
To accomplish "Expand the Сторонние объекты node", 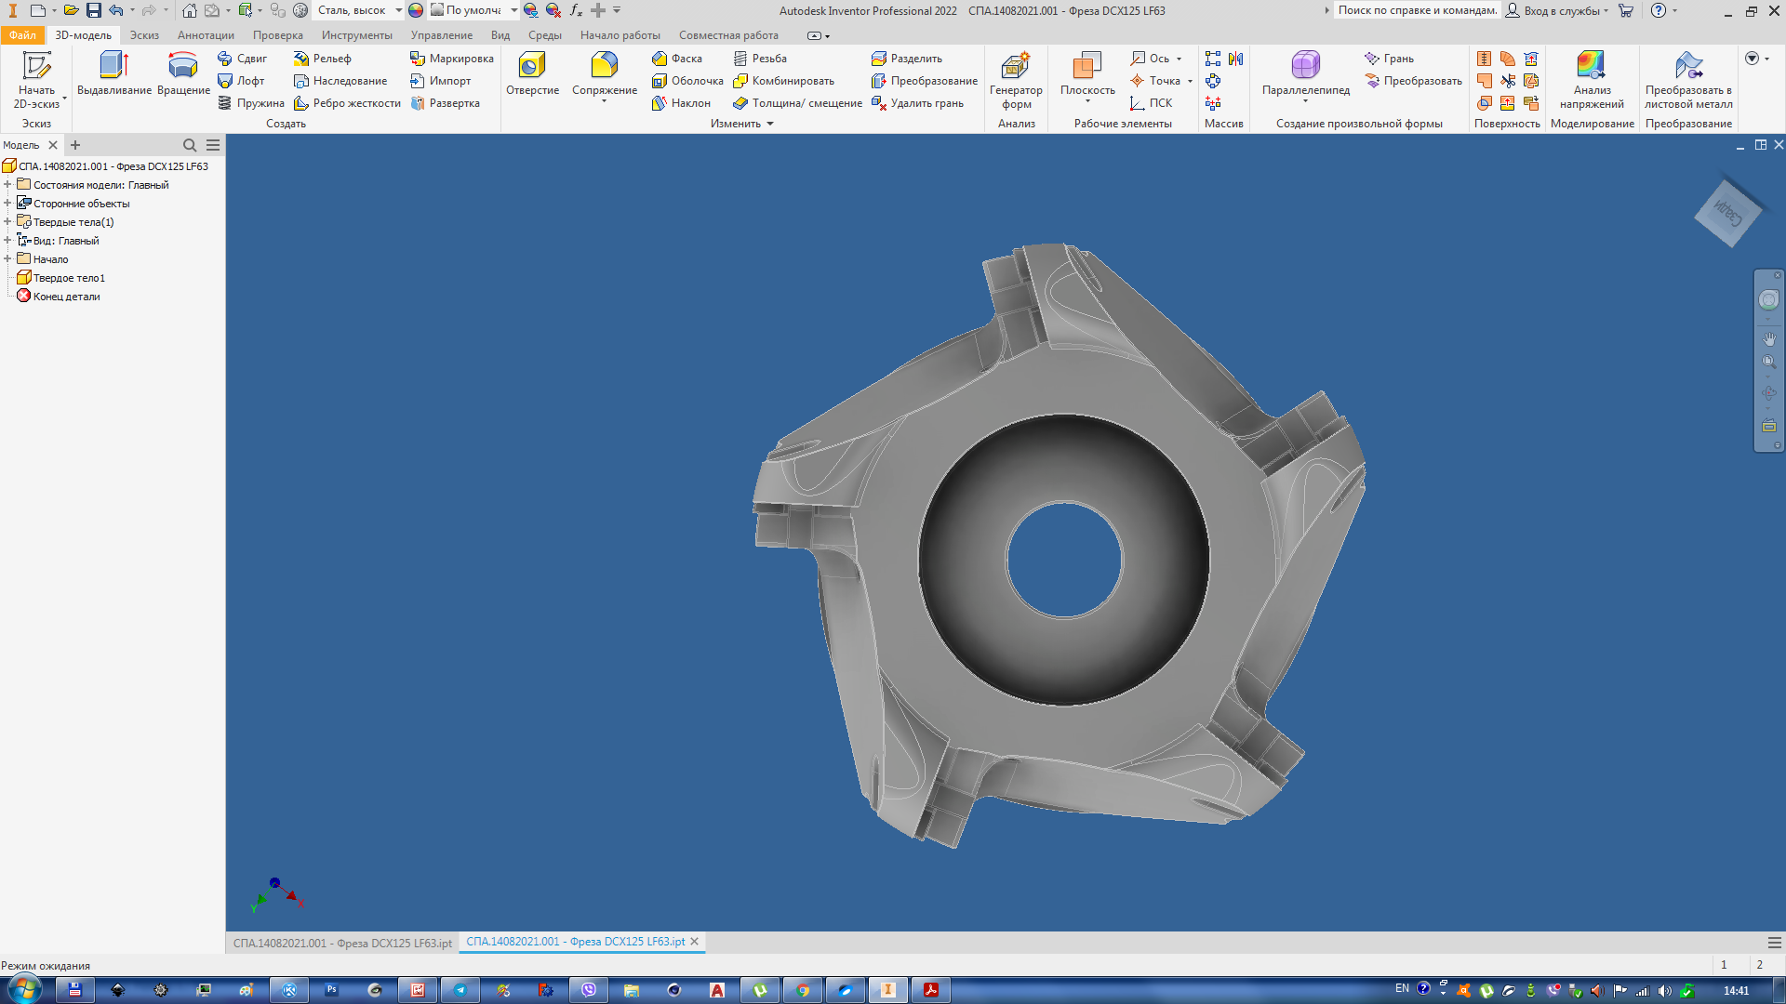I will coord(7,204).
